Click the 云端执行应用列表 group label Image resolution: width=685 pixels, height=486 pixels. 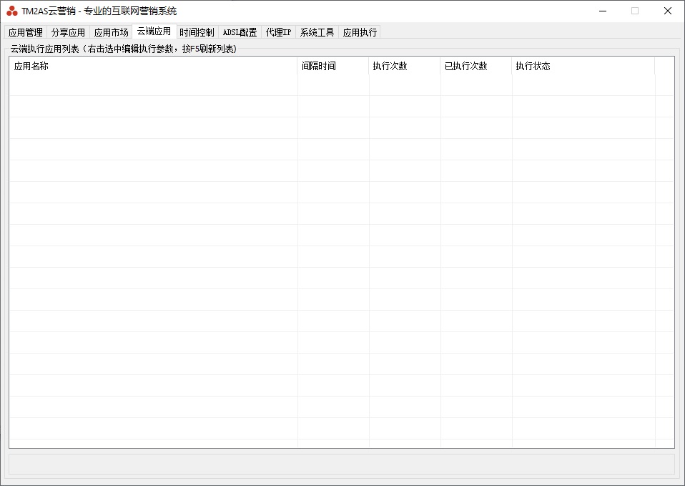123,49
